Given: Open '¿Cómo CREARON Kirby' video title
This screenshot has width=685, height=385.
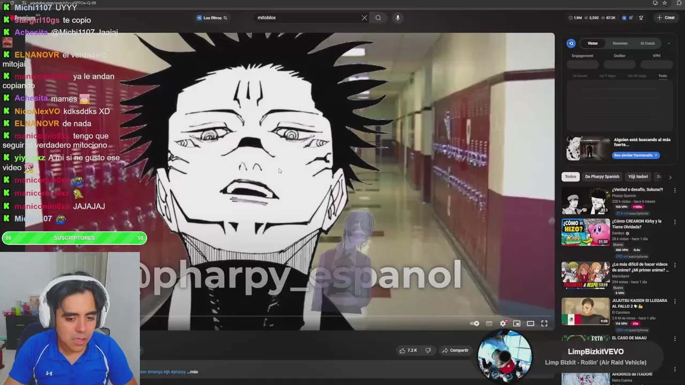Looking at the screenshot, I should pos(637,224).
